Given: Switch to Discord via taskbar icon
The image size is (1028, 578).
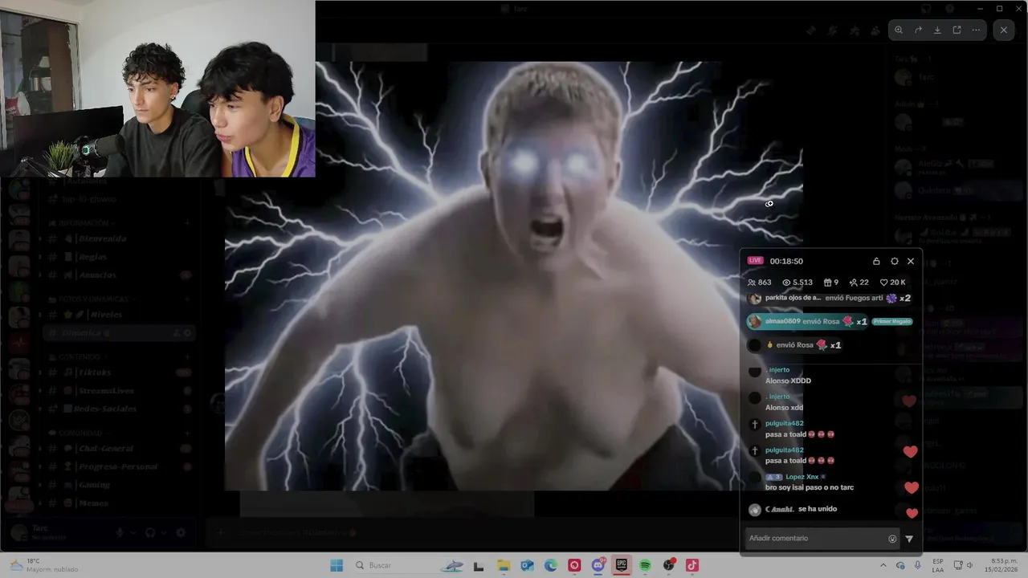Looking at the screenshot, I should tap(598, 565).
